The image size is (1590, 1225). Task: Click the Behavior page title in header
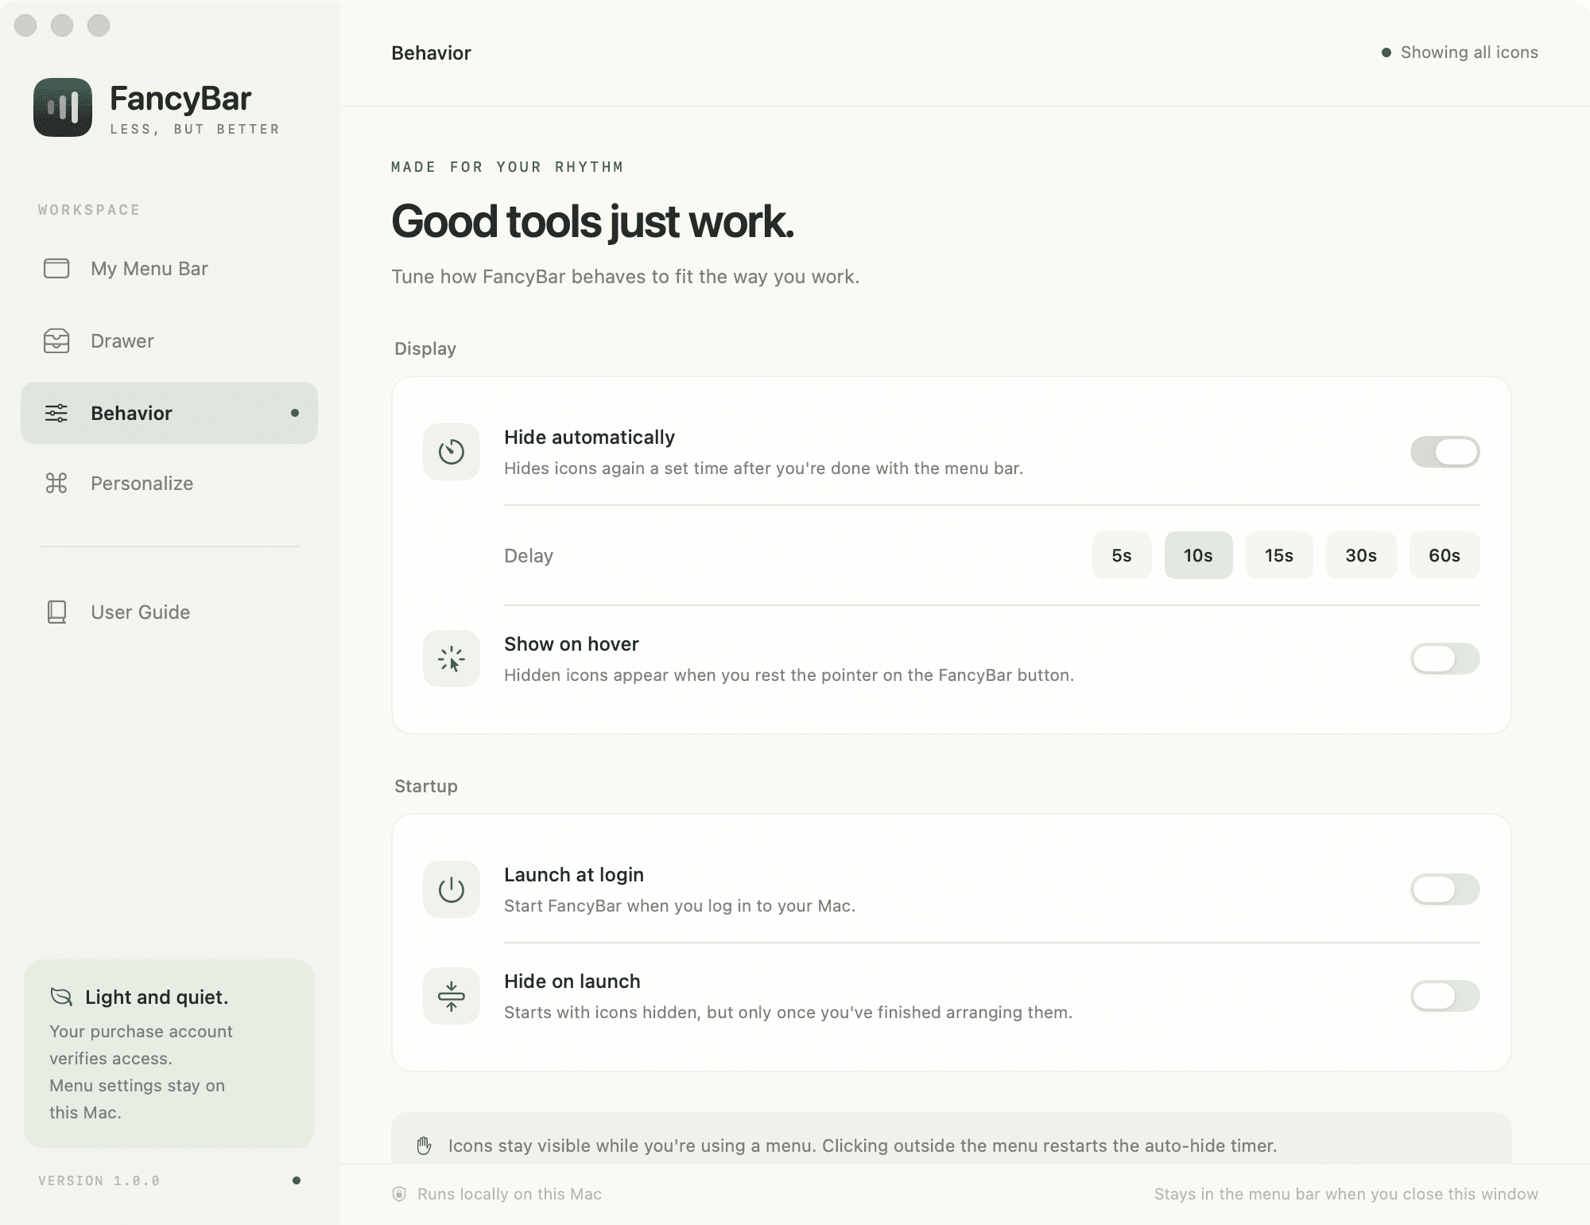point(431,53)
